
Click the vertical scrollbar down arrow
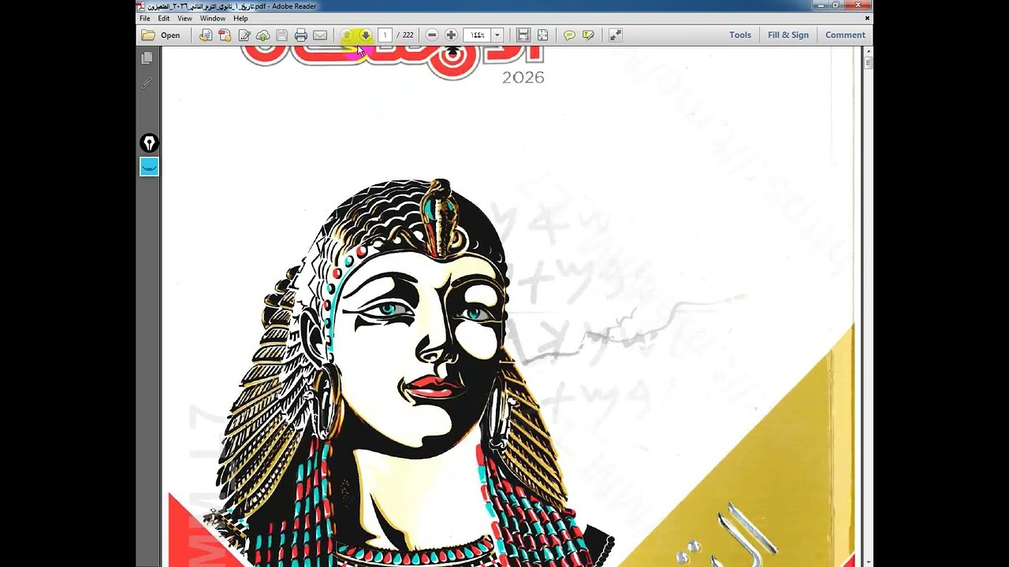868,561
